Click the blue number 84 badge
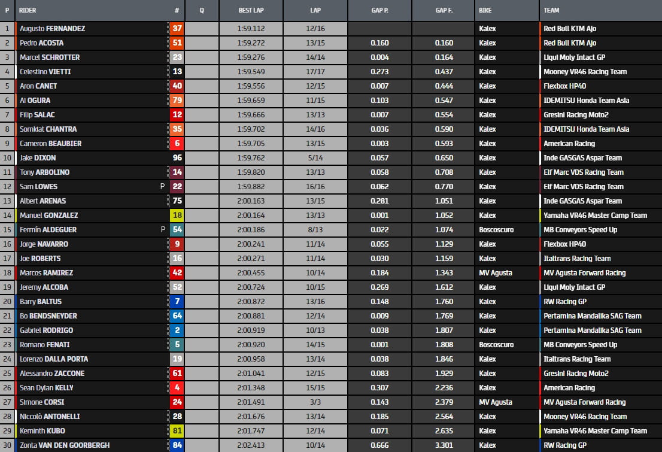662x452 pixels. 177,445
